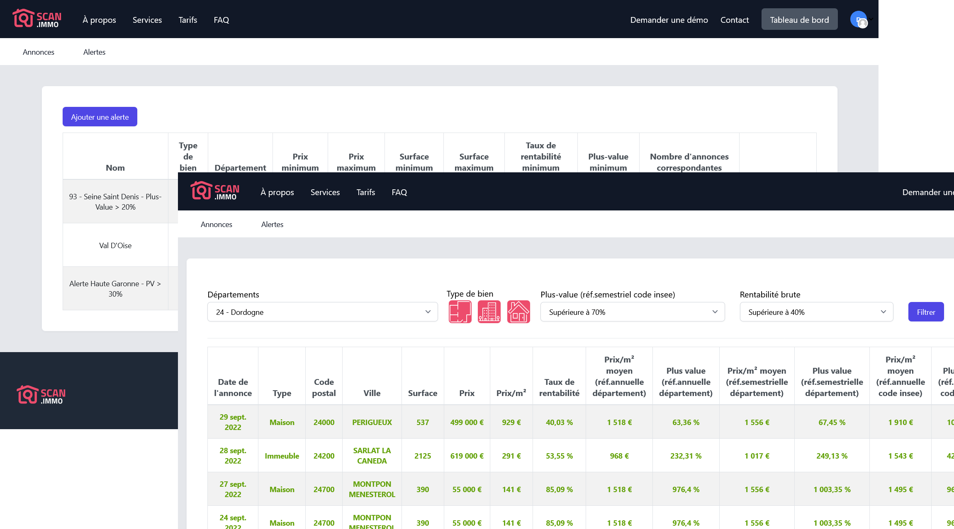
Task: Open the user profile avatar menu
Action: tap(859, 19)
